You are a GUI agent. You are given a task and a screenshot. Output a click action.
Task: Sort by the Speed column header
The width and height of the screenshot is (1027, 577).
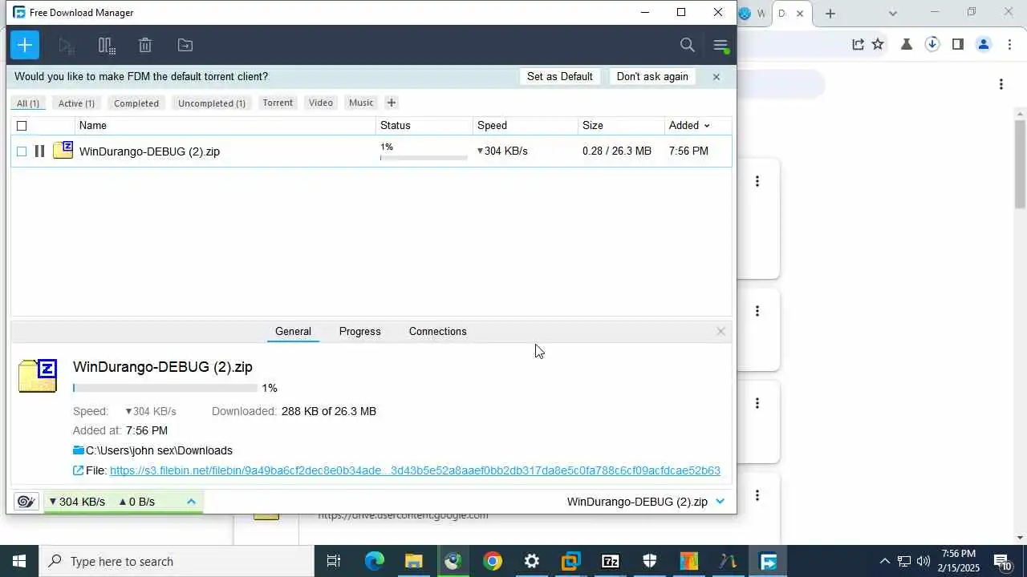coord(526,125)
